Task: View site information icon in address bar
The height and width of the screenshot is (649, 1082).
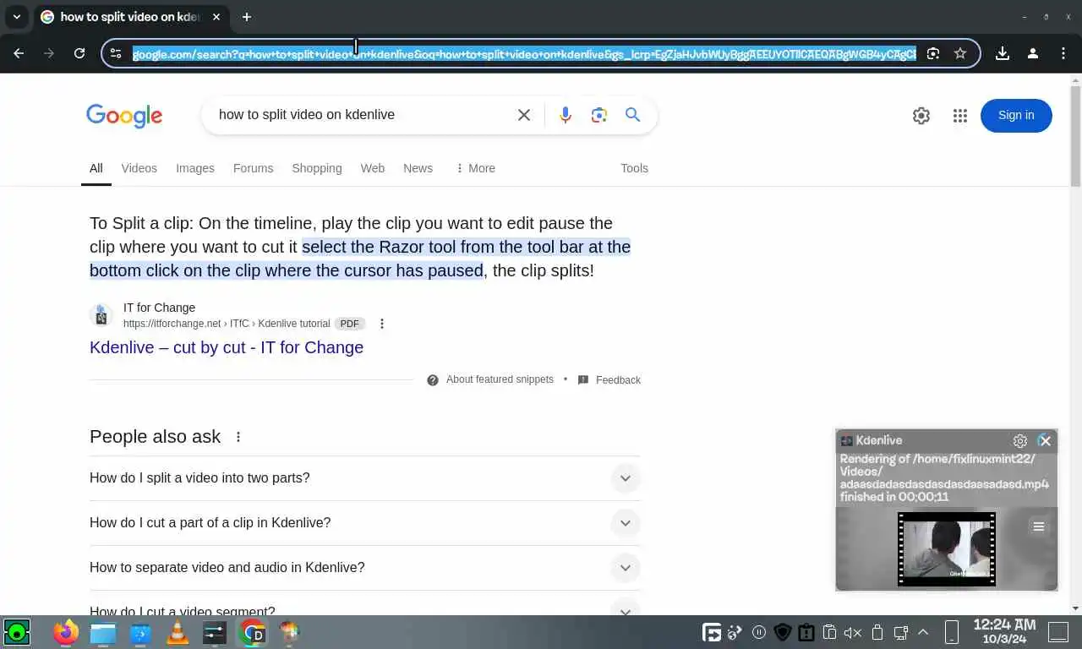Action: pos(116,53)
